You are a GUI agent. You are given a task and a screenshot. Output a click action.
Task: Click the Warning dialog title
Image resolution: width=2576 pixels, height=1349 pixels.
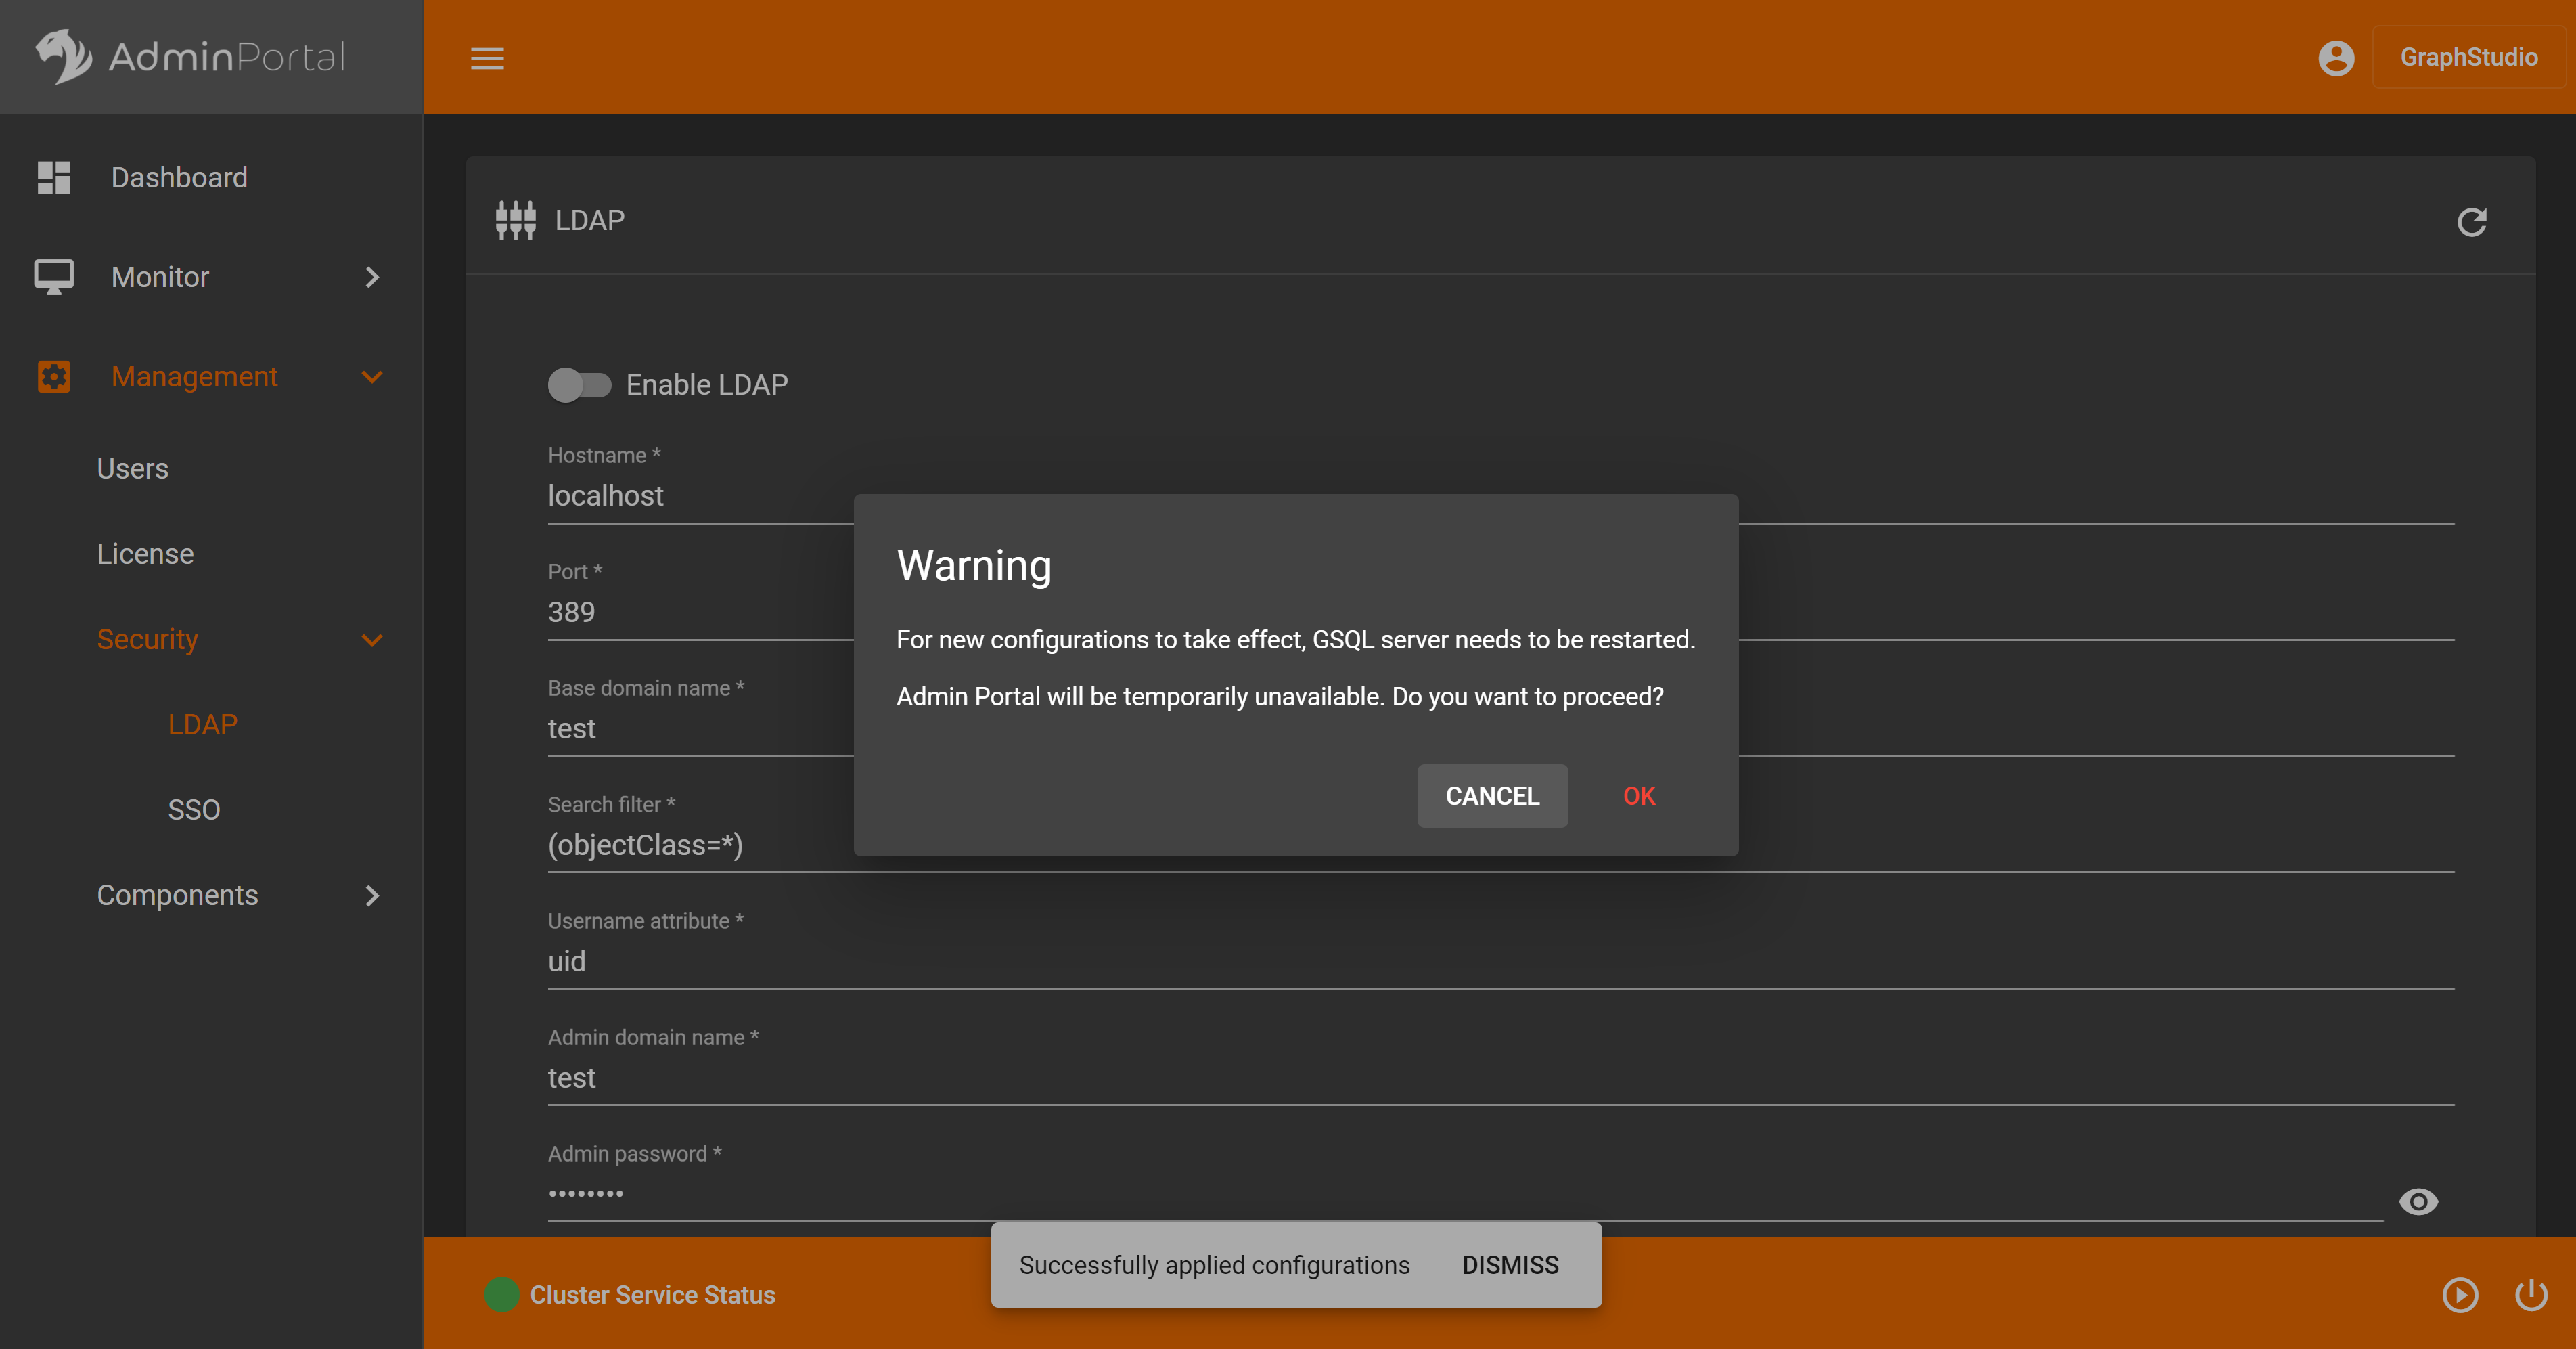[x=974, y=566]
